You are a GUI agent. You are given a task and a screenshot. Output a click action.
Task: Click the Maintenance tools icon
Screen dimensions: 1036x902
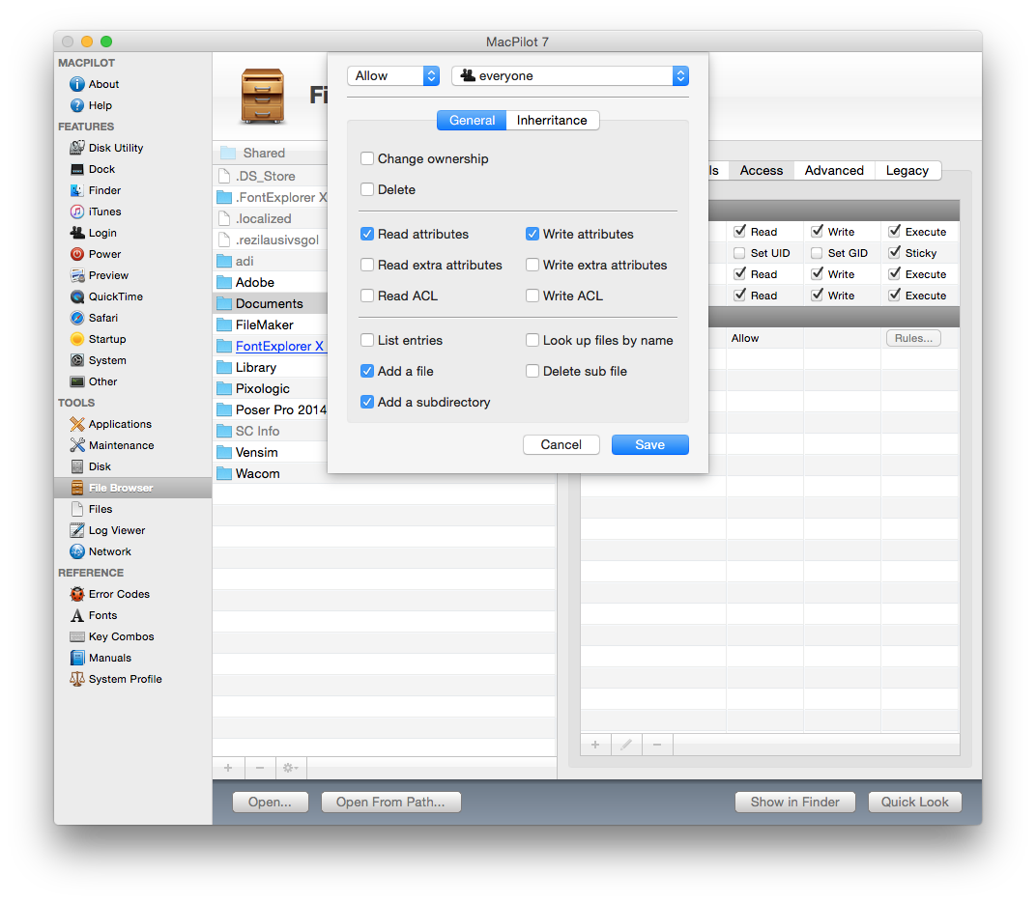coord(77,445)
